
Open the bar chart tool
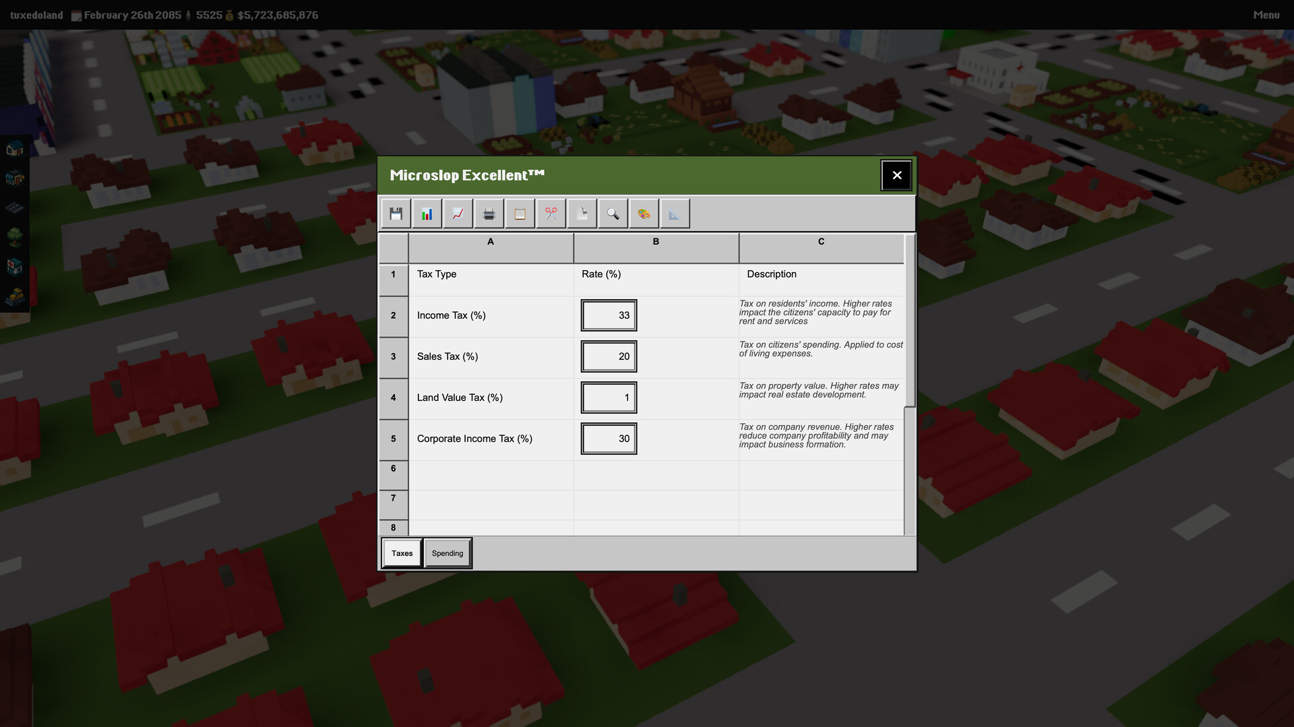pos(426,213)
